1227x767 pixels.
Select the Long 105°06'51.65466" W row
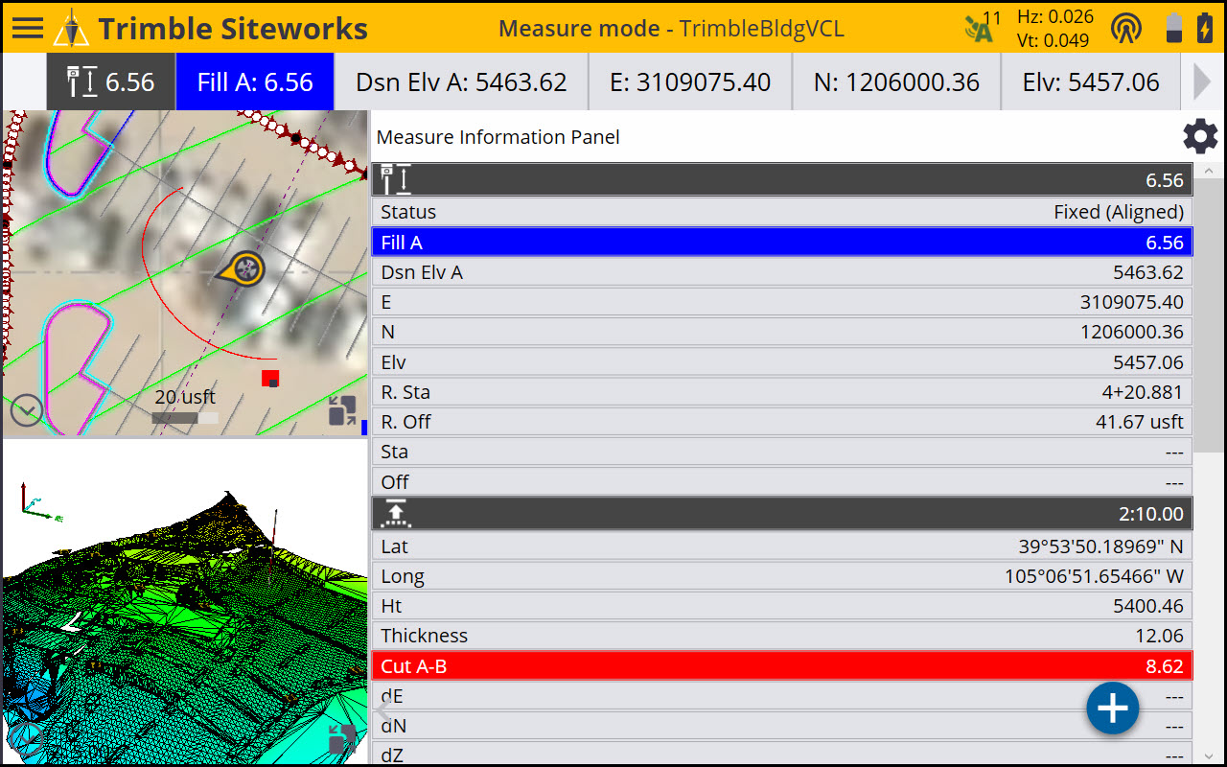[782, 576]
